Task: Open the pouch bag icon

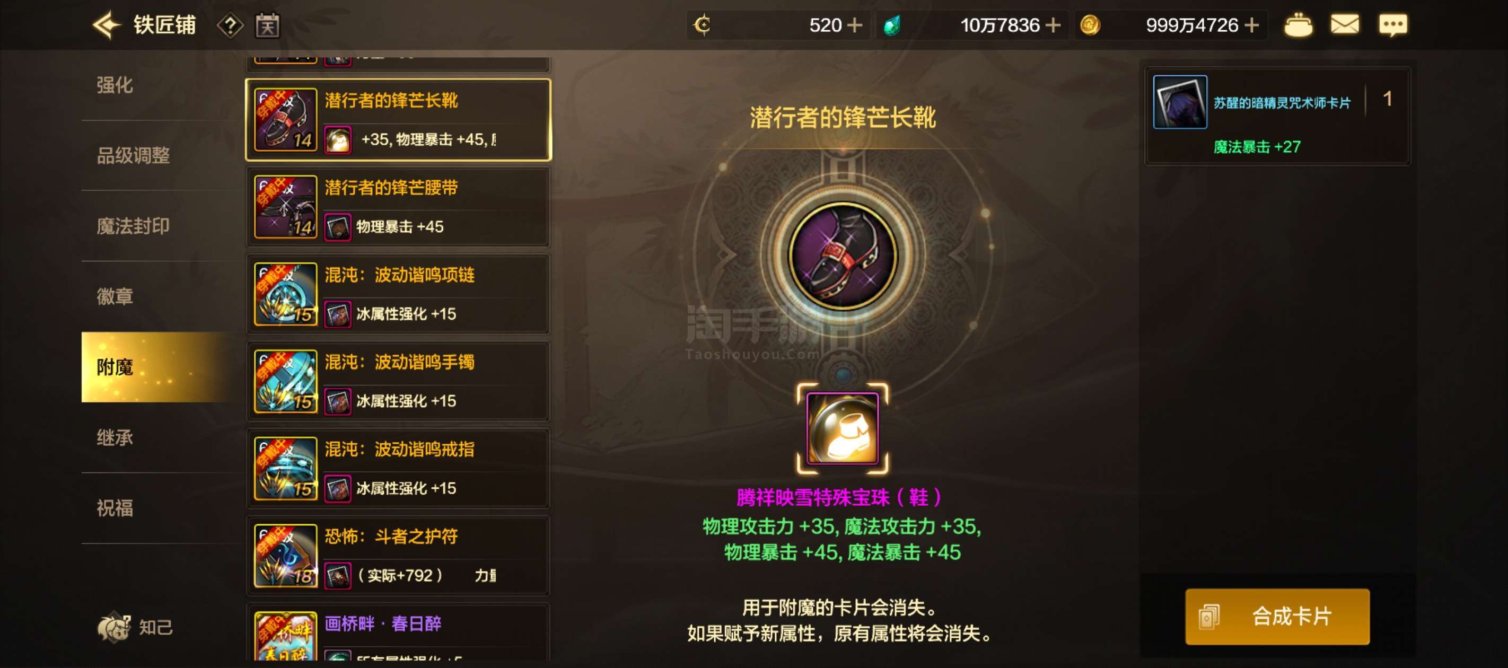Action: click(x=1298, y=25)
